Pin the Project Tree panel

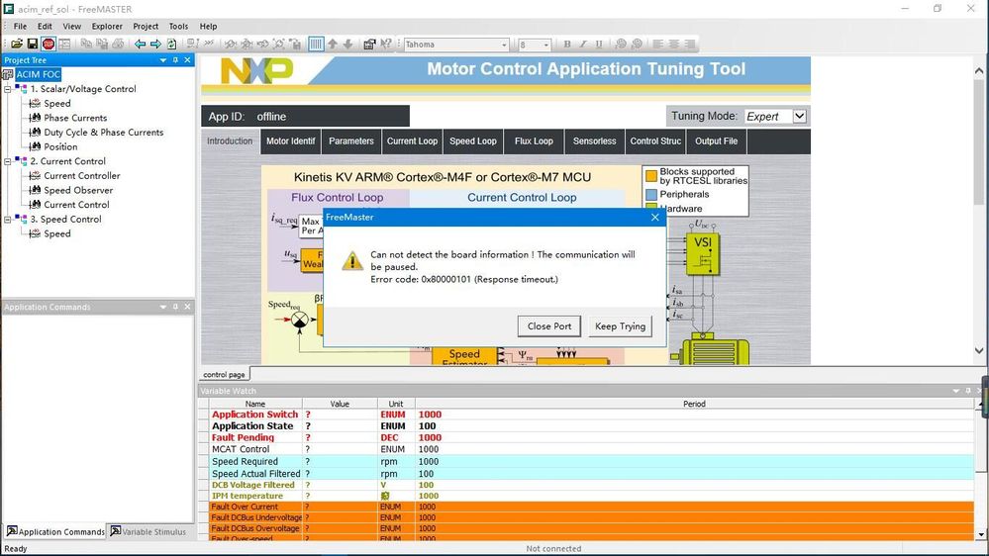pyautogui.click(x=175, y=60)
